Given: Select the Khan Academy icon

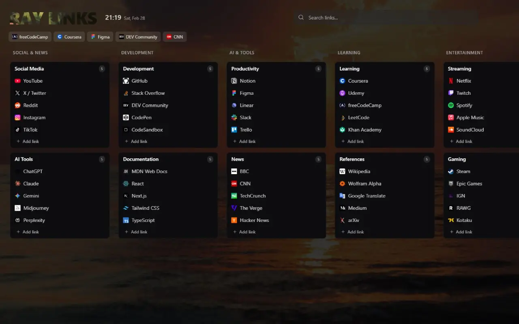Looking at the screenshot, I should coord(342,130).
